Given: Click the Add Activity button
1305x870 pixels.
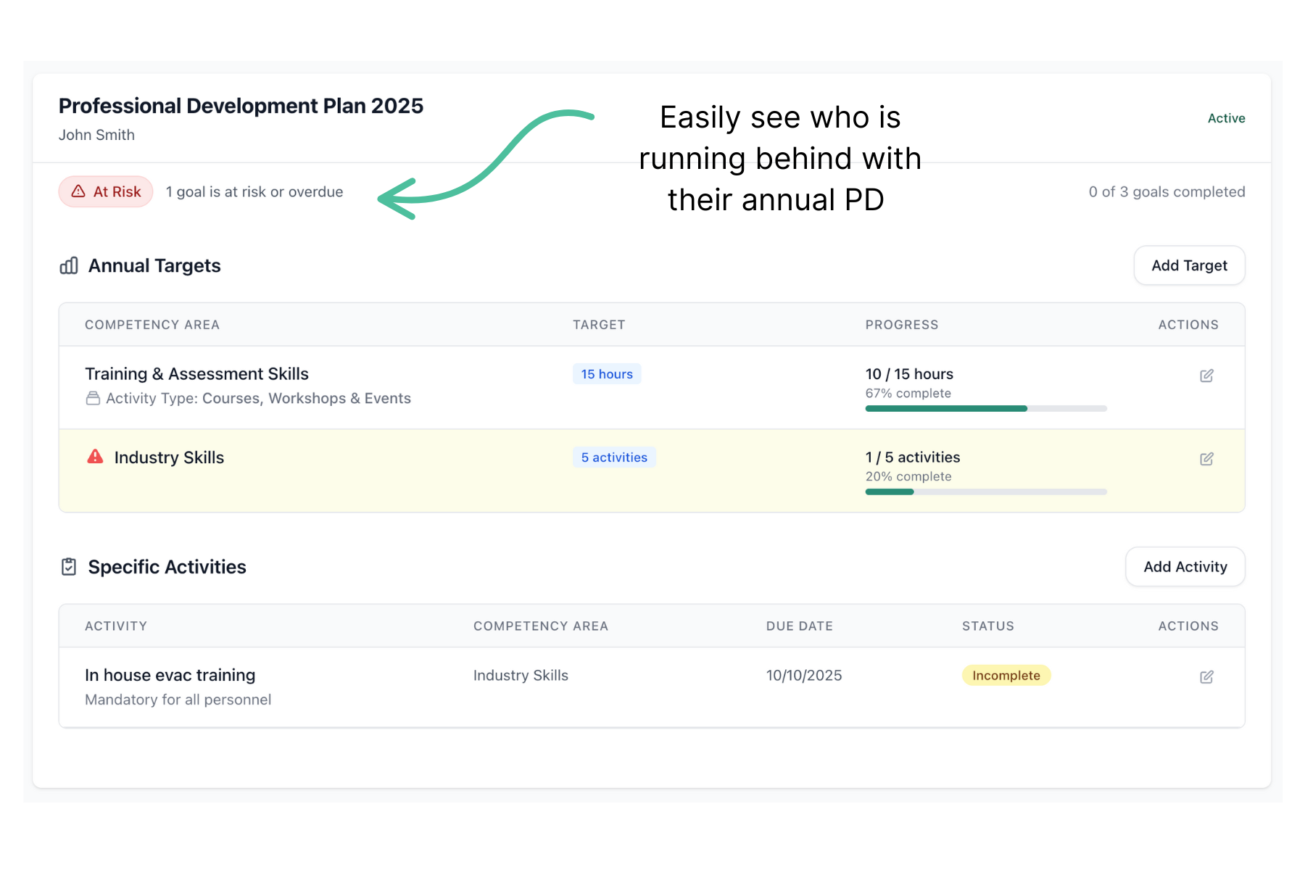Looking at the screenshot, I should pos(1185,566).
